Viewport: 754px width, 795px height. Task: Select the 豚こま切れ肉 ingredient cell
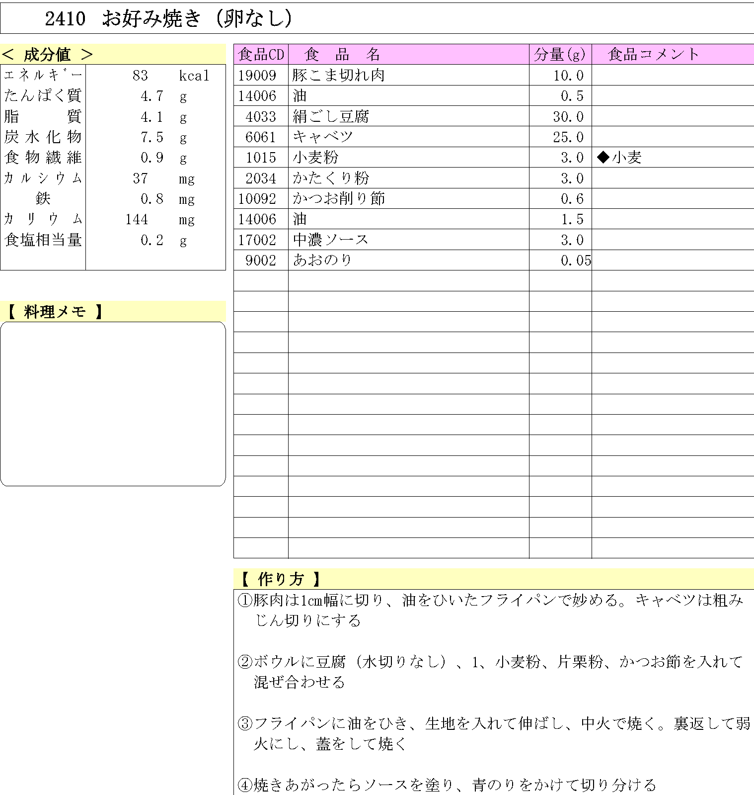coord(338,75)
